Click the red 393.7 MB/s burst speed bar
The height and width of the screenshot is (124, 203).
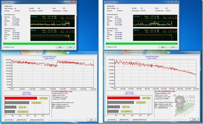pyautogui.click(x=124, y=98)
